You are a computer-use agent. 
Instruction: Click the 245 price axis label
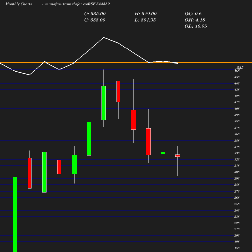[237, 211]
